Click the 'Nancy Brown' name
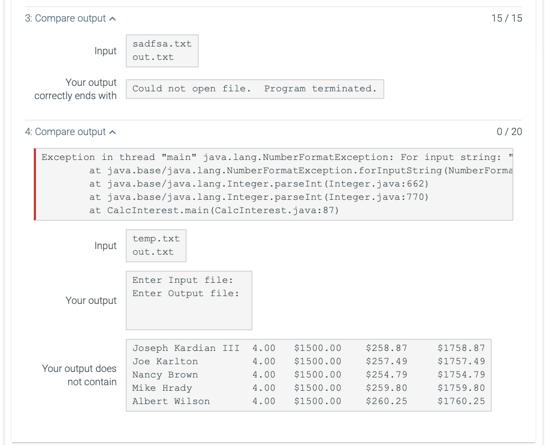 (x=165, y=375)
